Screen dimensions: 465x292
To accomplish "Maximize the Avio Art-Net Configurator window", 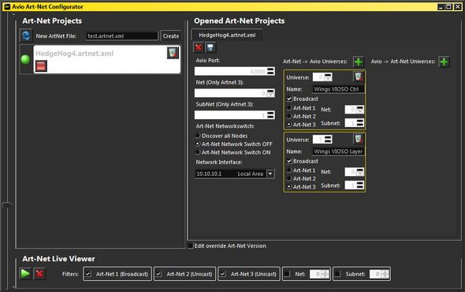I will click(449, 6).
